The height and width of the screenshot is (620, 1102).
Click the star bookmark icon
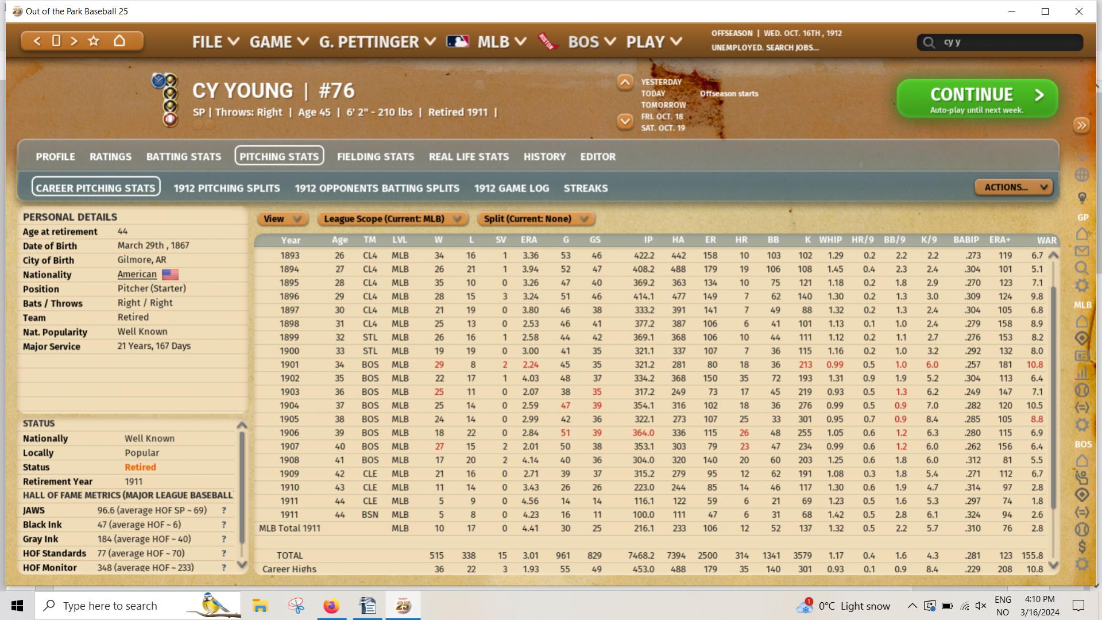pyautogui.click(x=94, y=41)
